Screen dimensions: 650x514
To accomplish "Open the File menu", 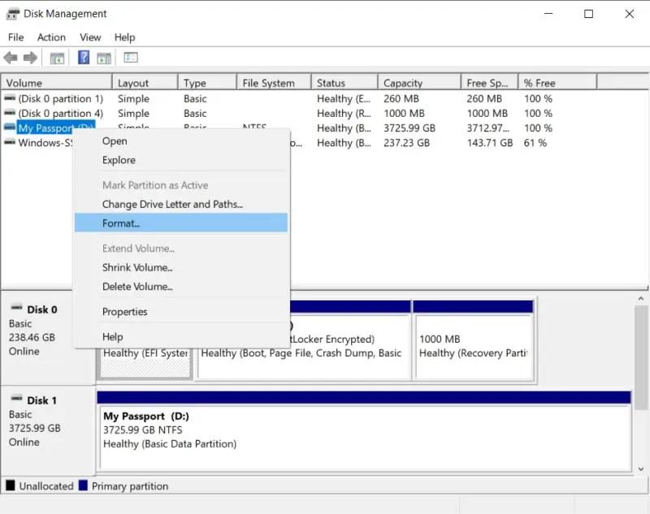I will pos(15,37).
